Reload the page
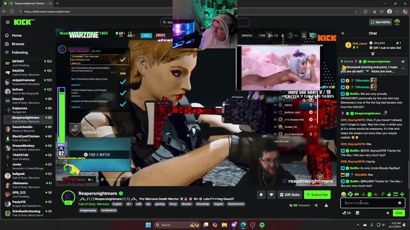Viewport: 410px width, 230px height. (x=12, y=11)
